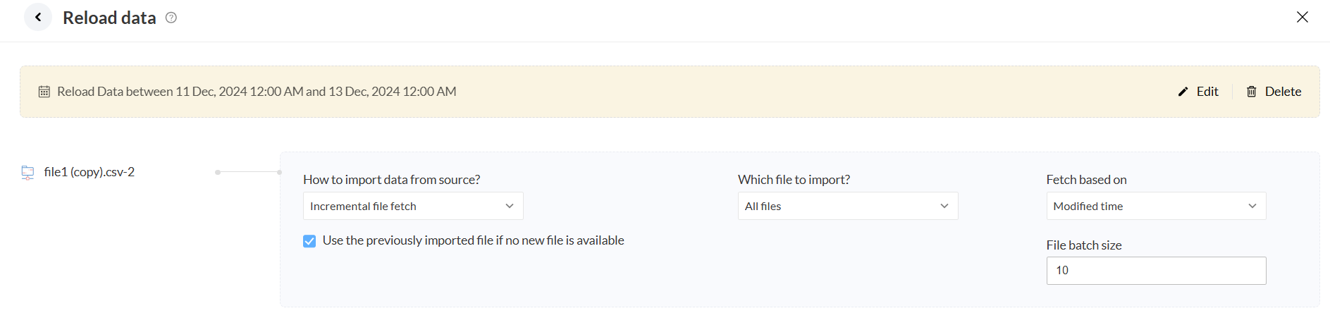Click the "Edit" text in the banner

tap(1207, 92)
